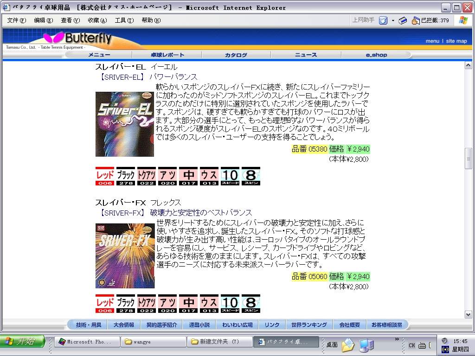Click the hand icon for 已拦截 popups
Screen dimensions: 475x356
[x=415, y=20]
